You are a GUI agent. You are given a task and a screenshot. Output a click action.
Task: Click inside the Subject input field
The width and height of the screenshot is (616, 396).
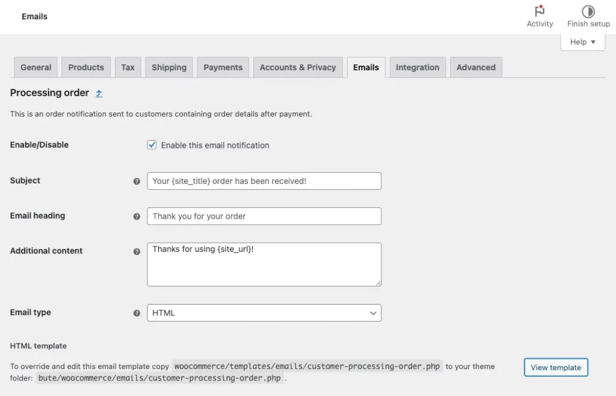coord(263,181)
